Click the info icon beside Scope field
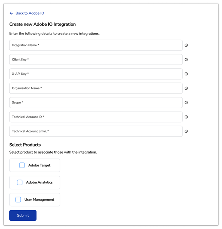This screenshot has width=222, height=229. click(x=186, y=102)
